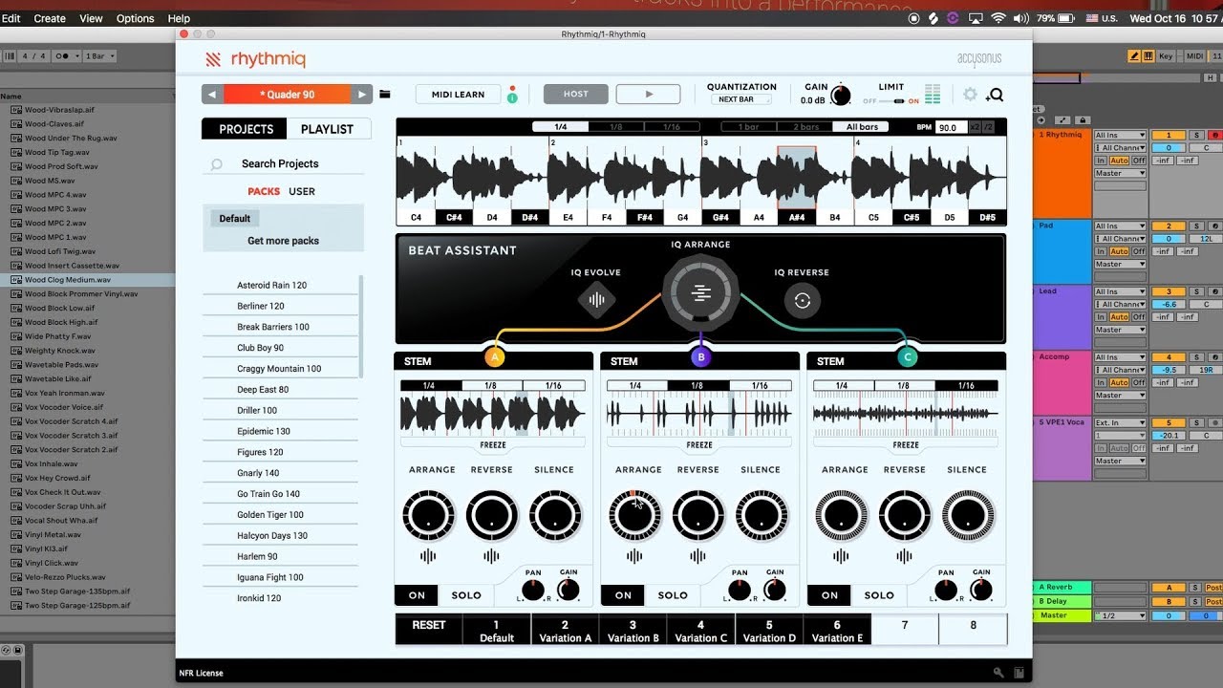Viewport: 1223px width, 688px height.
Task: Solo Stem B
Action: pyautogui.click(x=673, y=595)
